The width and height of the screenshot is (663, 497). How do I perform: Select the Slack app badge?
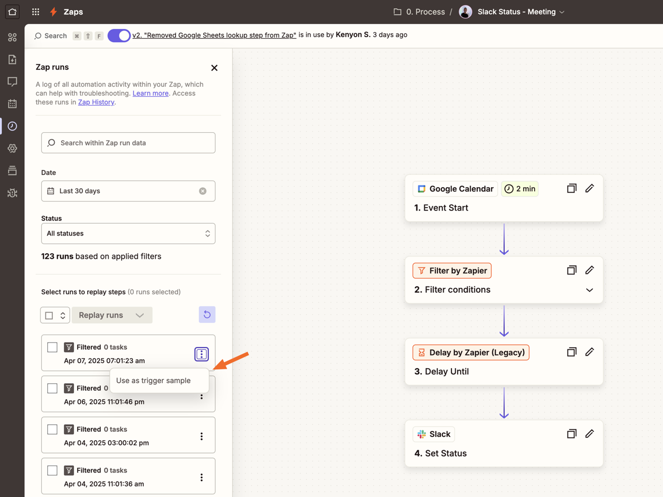[x=434, y=434]
